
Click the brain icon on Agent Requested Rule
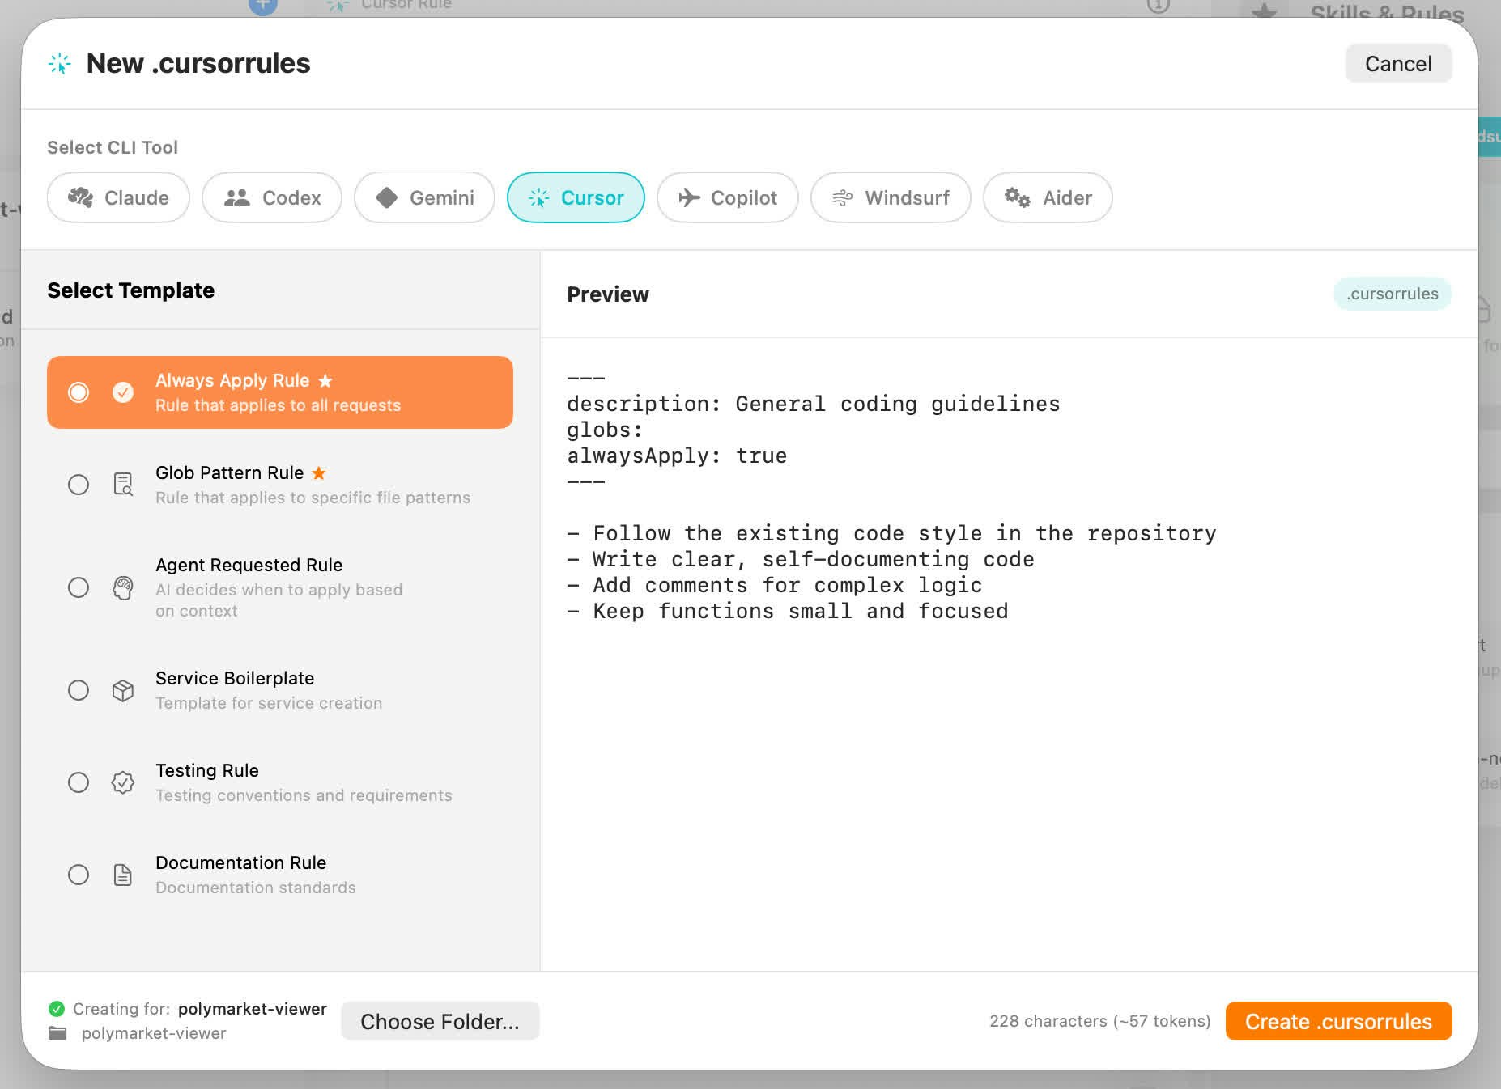(122, 588)
